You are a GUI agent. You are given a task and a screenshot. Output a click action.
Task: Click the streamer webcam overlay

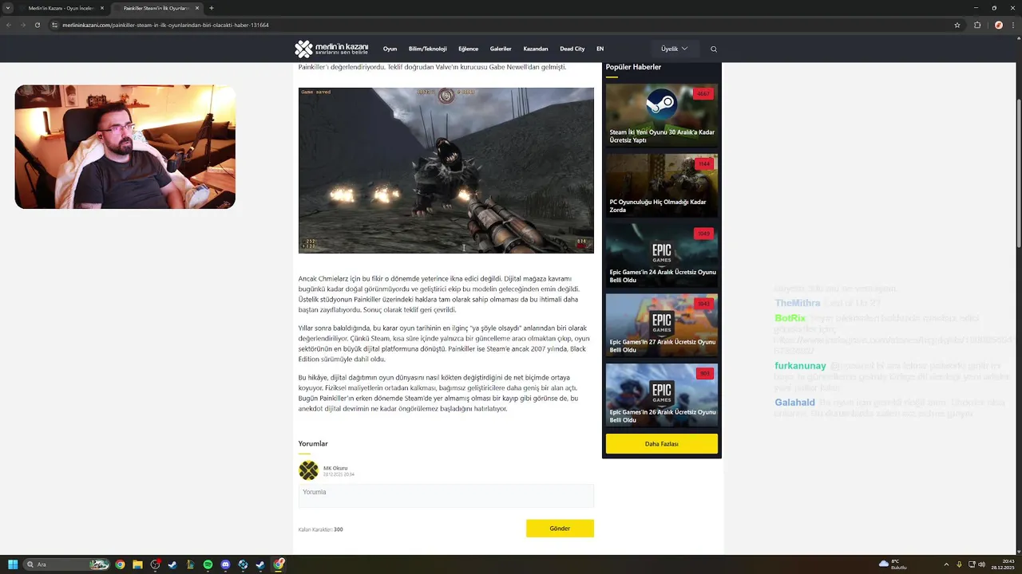pos(125,147)
